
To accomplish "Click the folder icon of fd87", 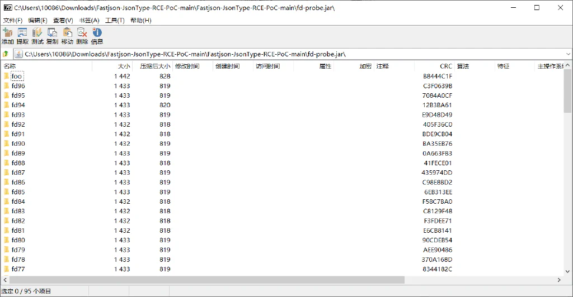I will point(6,173).
